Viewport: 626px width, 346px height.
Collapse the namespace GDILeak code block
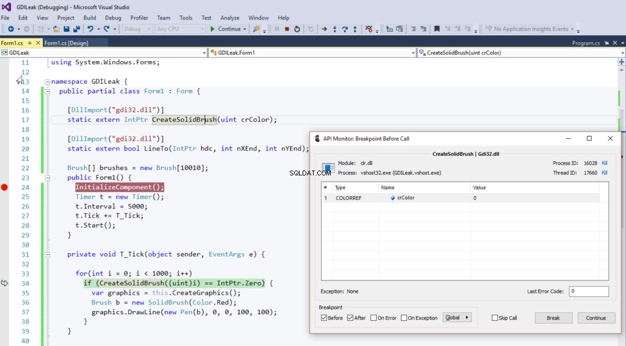(48, 81)
